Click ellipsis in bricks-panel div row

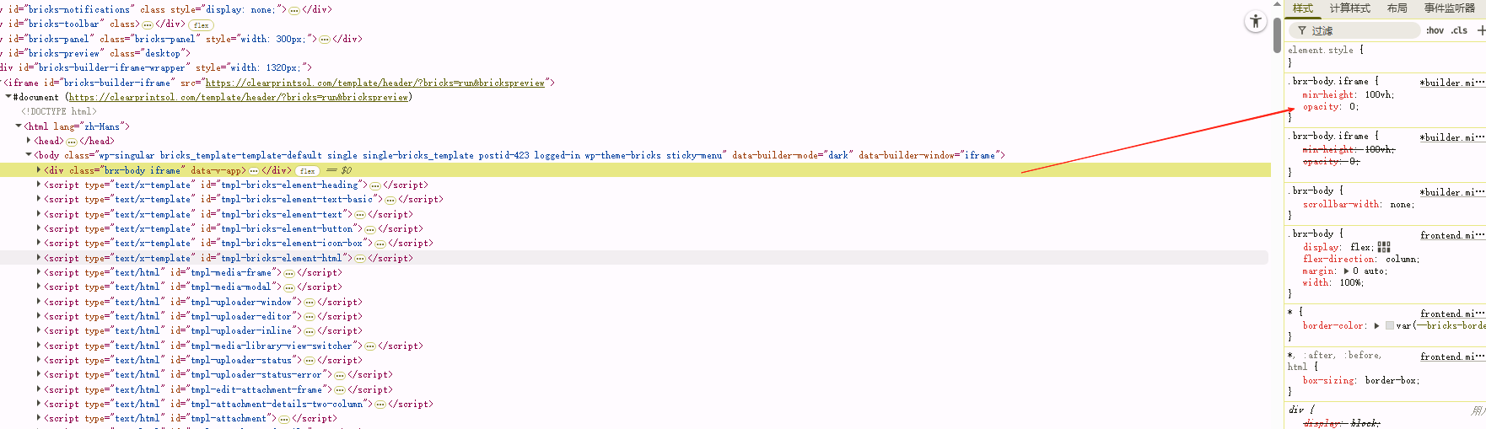(x=325, y=40)
